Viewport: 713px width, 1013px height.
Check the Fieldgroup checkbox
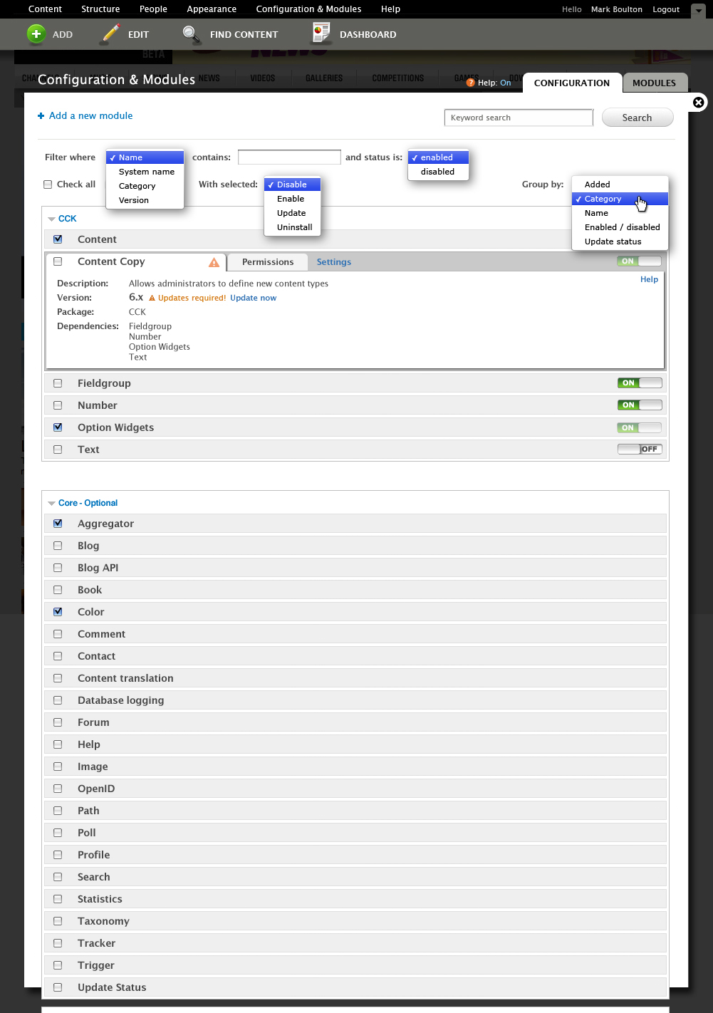tap(58, 383)
